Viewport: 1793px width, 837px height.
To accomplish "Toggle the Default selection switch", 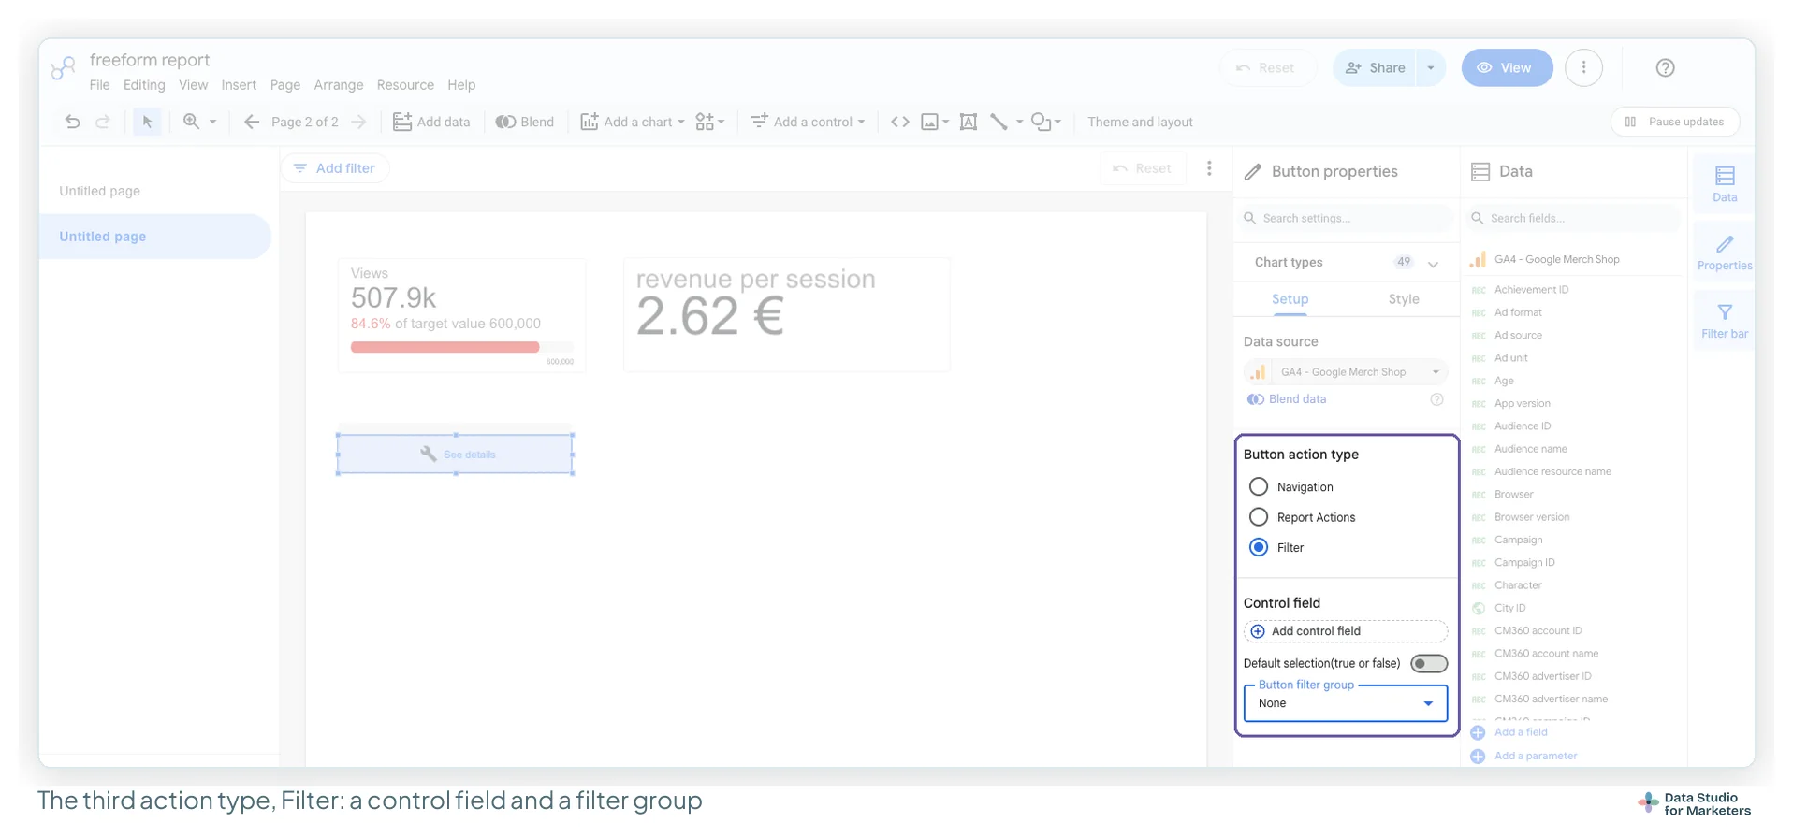I will click(1429, 663).
